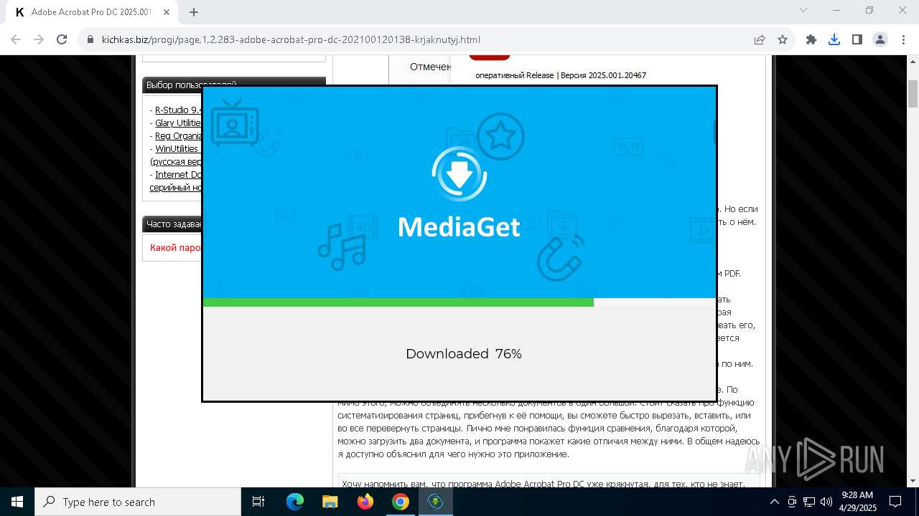Open the WinUtilities sidebar link
The height and width of the screenshot is (516, 919).
177,148
